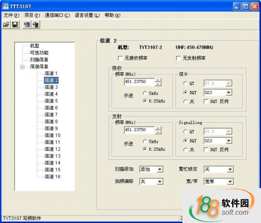Click the TYT3107 title bar app icon
Viewport: 261px width, 223px height.
(5, 6)
